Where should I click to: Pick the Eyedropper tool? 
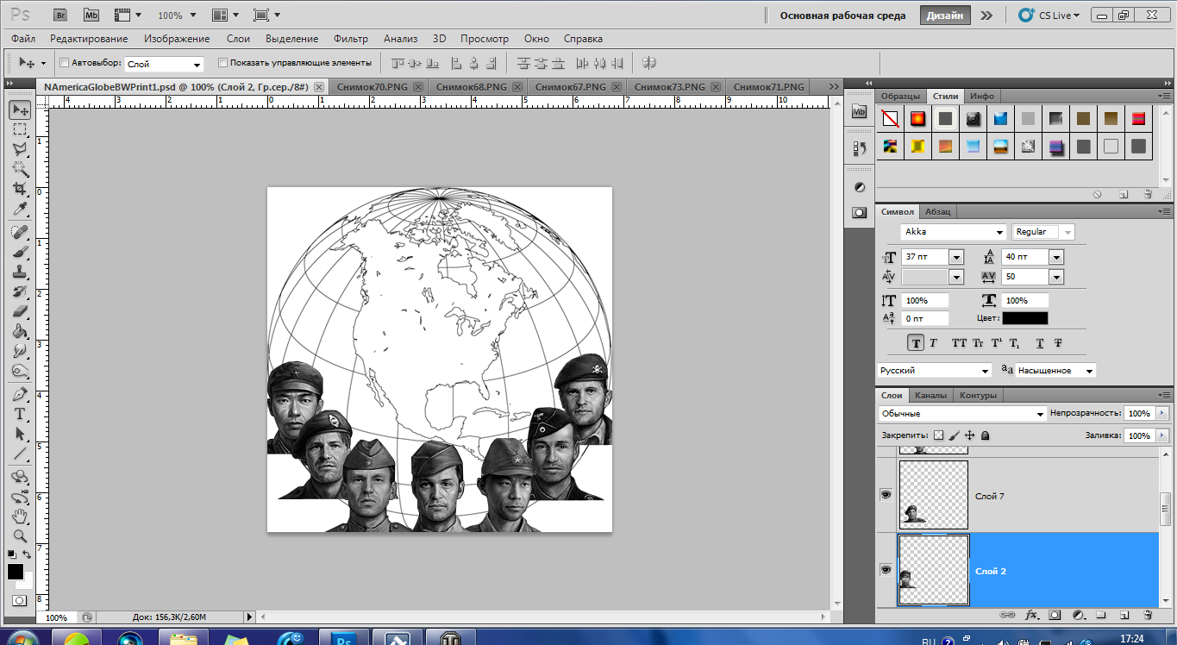pos(20,210)
